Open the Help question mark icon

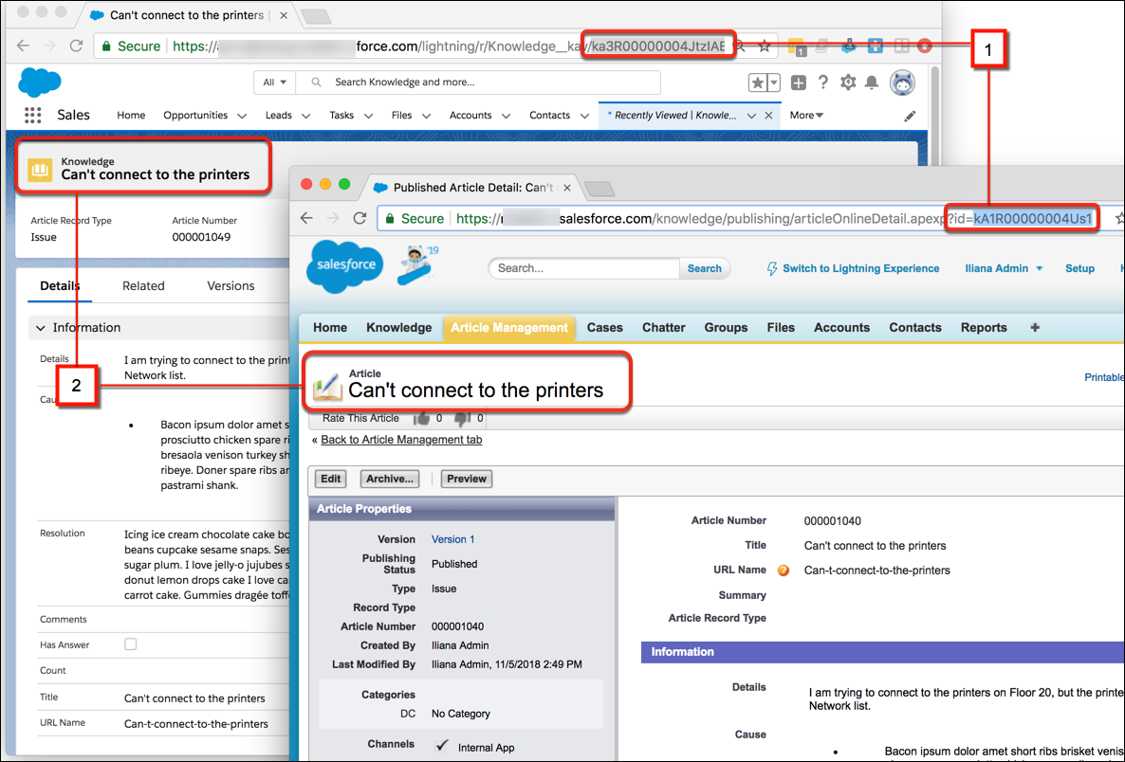tap(823, 82)
